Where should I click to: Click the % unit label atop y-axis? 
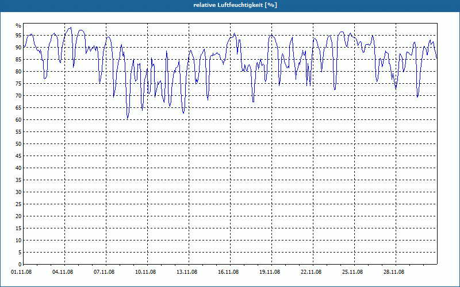click(x=18, y=26)
